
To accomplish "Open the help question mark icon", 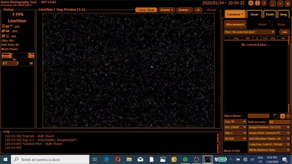I will pos(264,3).
